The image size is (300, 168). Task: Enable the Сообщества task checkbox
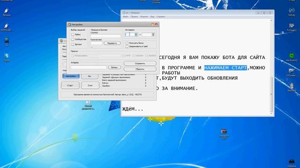coord(73,39)
